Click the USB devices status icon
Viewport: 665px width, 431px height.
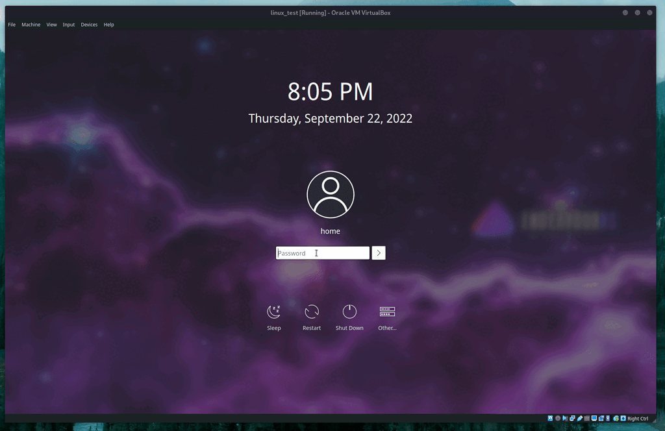point(579,418)
